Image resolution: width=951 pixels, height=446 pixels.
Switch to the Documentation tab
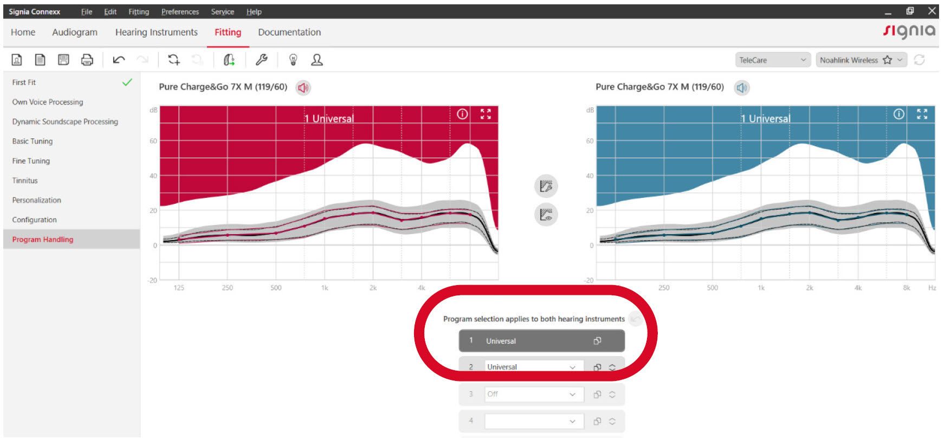pyautogui.click(x=289, y=33)
